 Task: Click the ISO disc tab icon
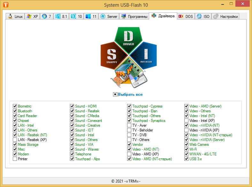pyautogui.click(x=199, y=16)
